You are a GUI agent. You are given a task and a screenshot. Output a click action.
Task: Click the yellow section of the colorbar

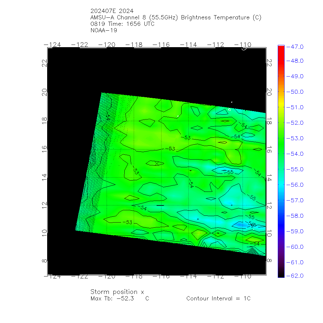click(x=281, y=105)
